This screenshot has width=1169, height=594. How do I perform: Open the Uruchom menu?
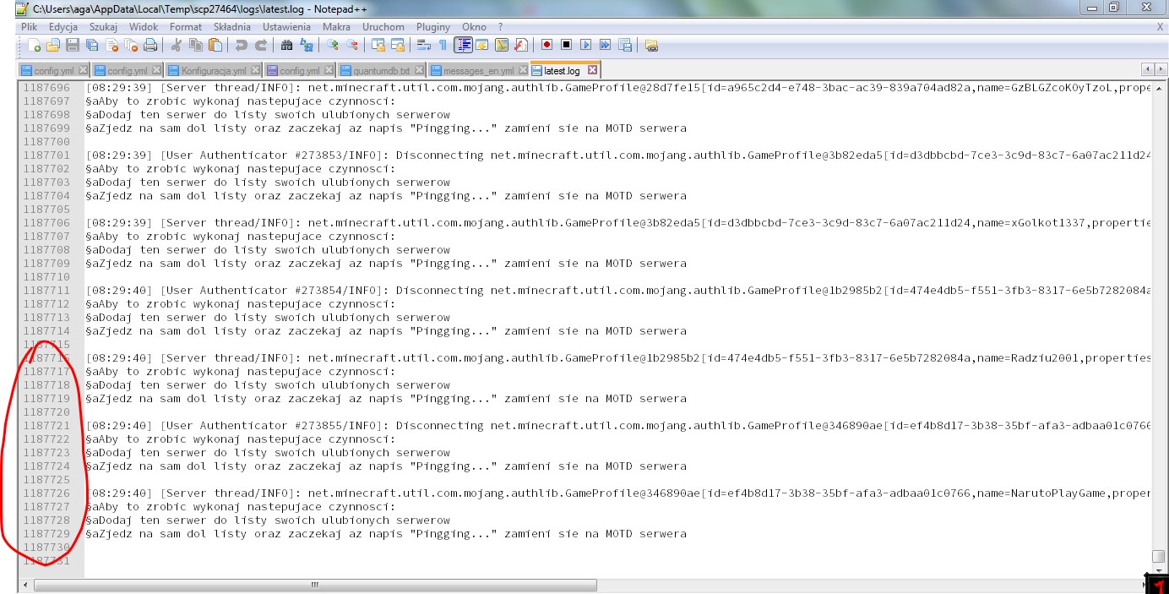pos(383,28)
